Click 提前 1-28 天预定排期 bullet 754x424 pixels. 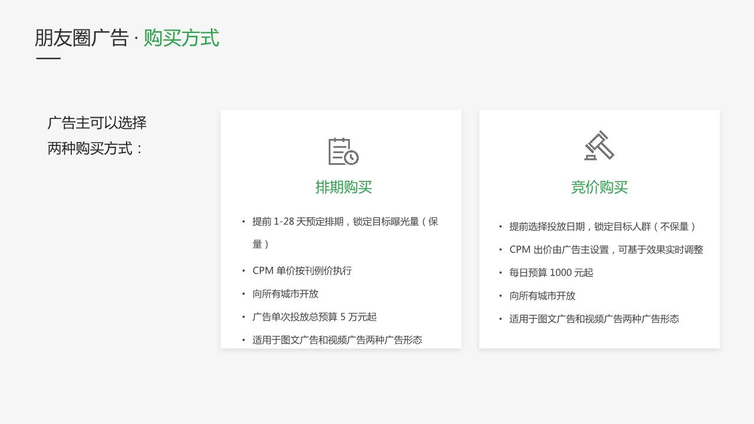point(345,233)
